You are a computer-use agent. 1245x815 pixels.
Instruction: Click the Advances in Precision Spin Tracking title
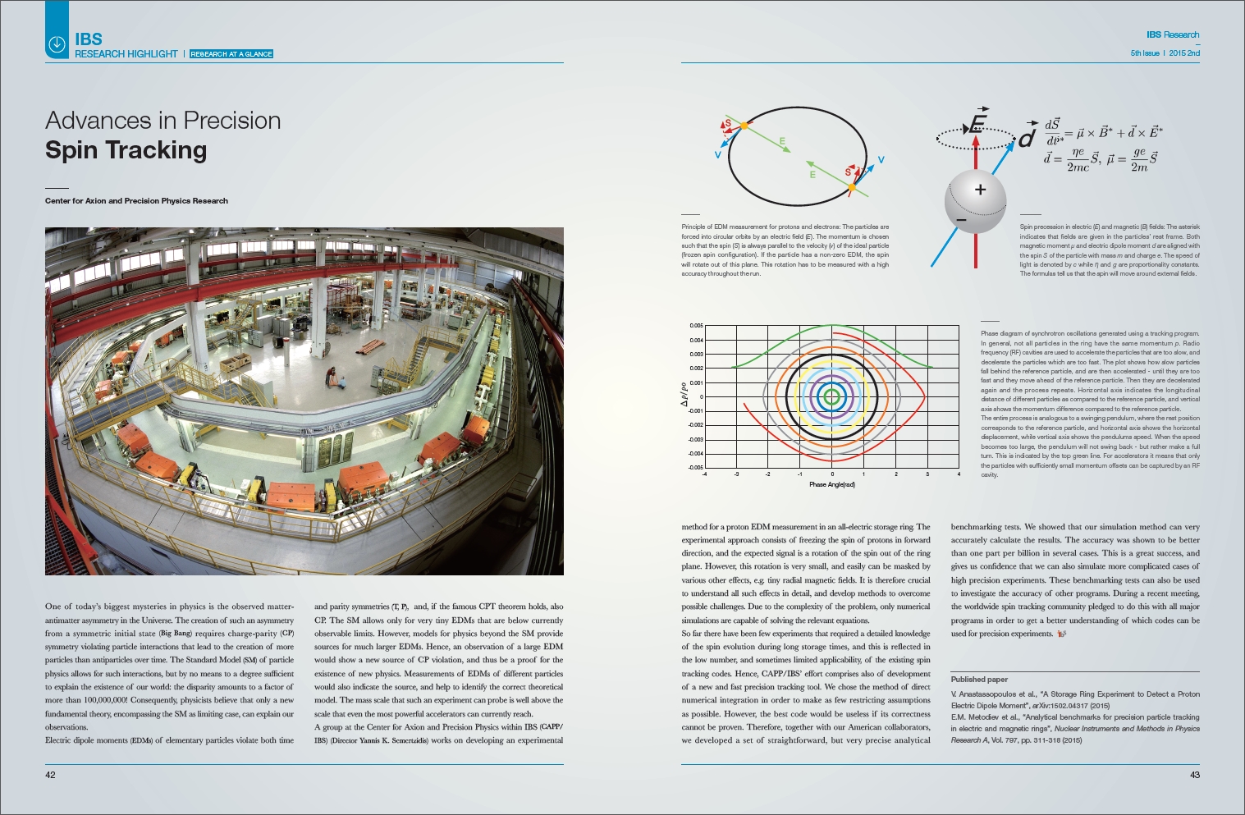click(162, 135)
